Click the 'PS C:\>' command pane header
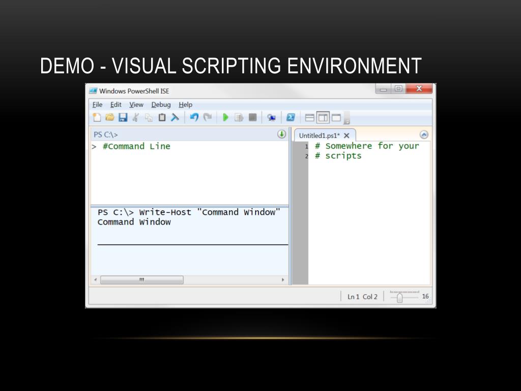The width and height of the screenshot is (521, 391). [106, 134]
